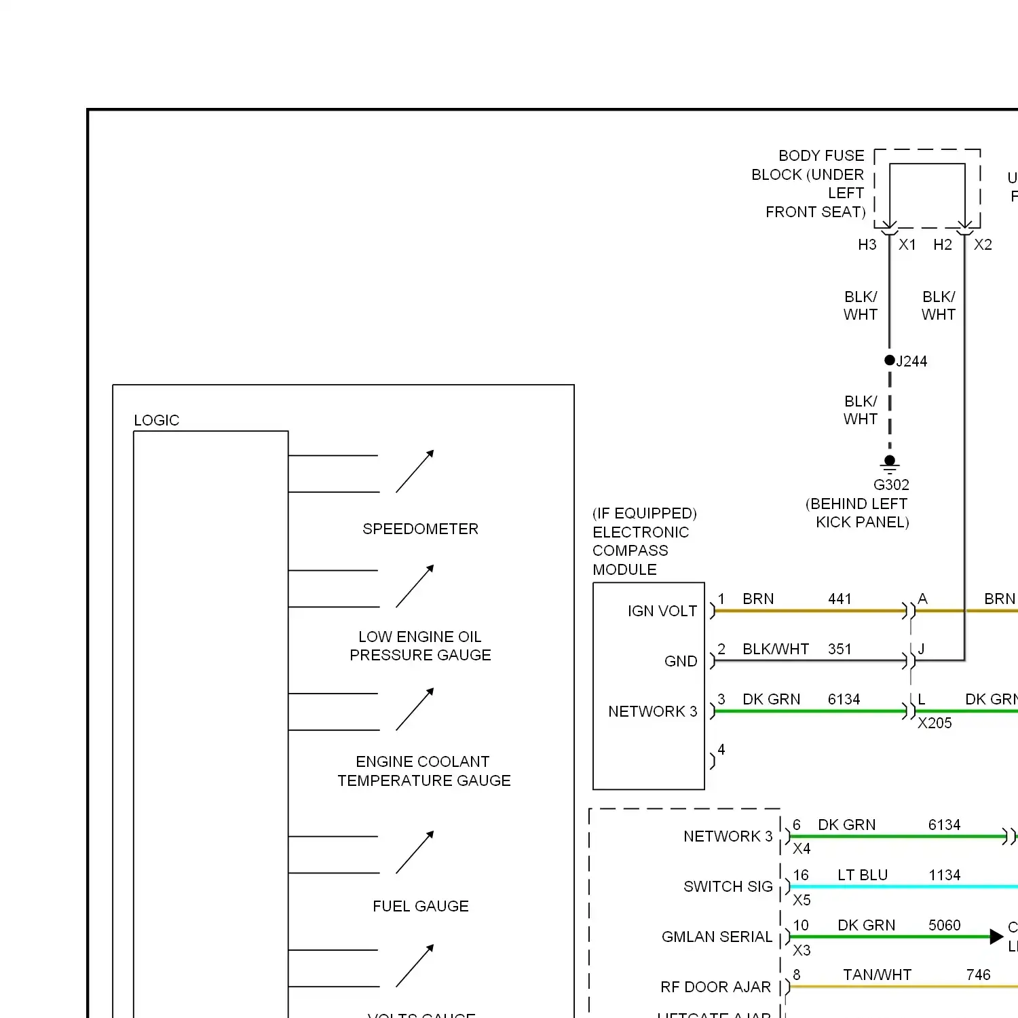
Task: Select the compass module NETWORK 3 label
Action: point(653,711)
